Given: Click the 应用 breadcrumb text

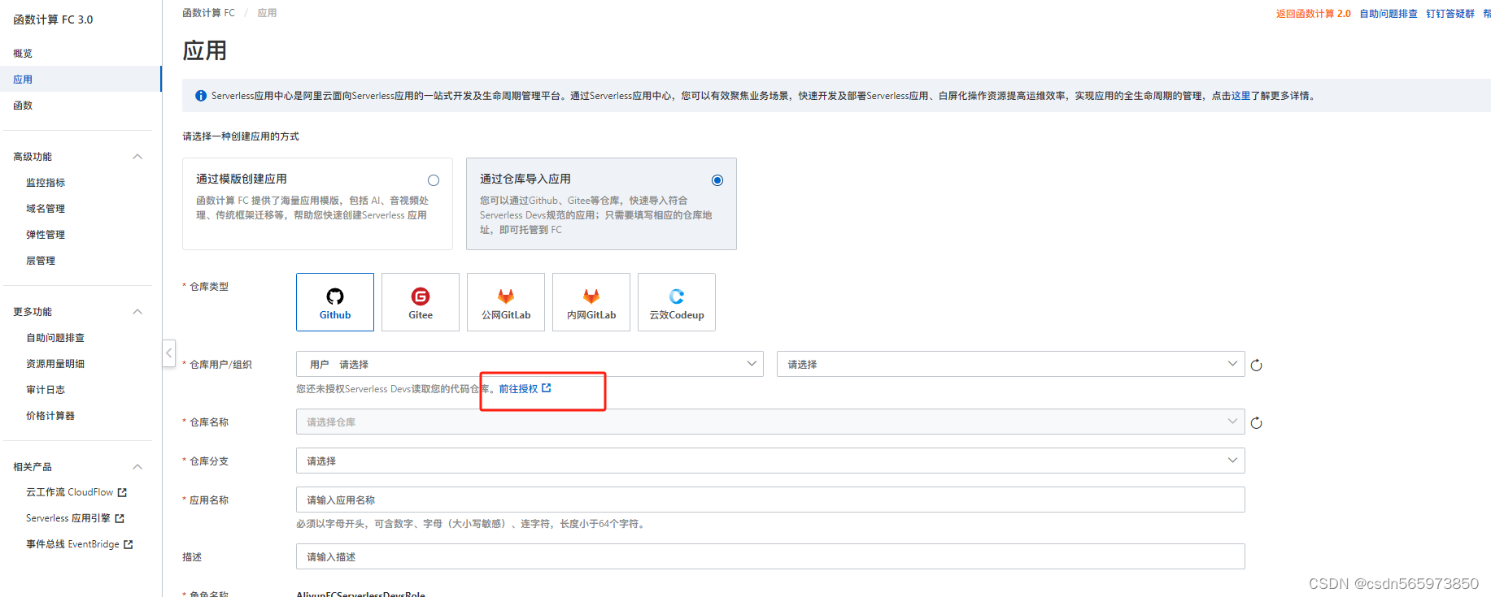Looking at the screenshot, I should click(x=267, y=13).
